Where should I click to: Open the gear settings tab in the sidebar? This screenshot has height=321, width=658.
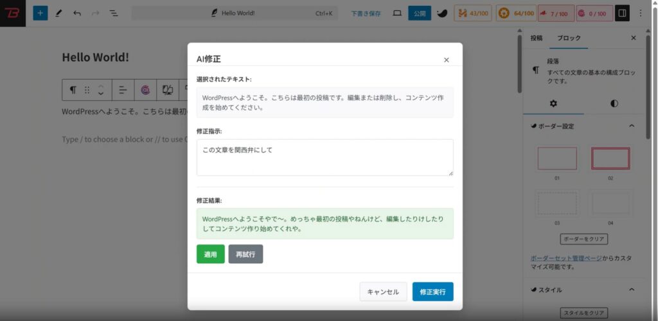(x=553, y=103)
